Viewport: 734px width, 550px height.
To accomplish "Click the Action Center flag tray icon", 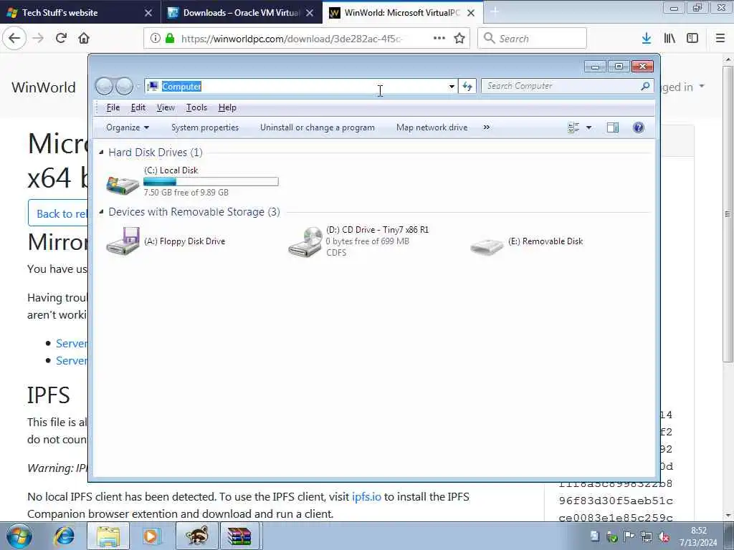I will click(629, 536).
